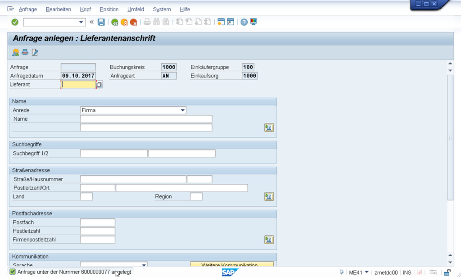Click the second Suchbegriff input field
Viewport: 461px width, 277px height.
tap(182, 153)
